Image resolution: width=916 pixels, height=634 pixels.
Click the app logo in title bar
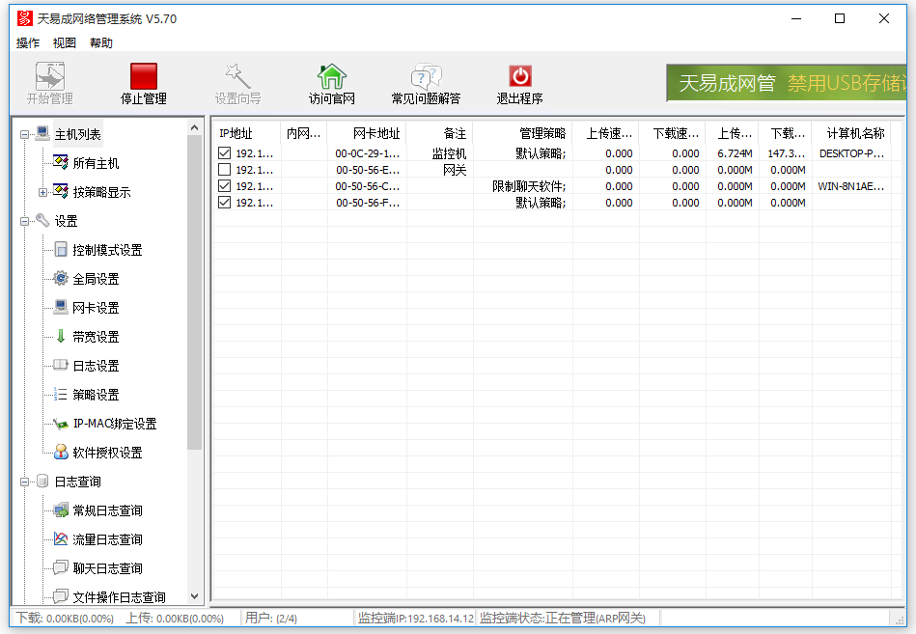coord(24,18)
